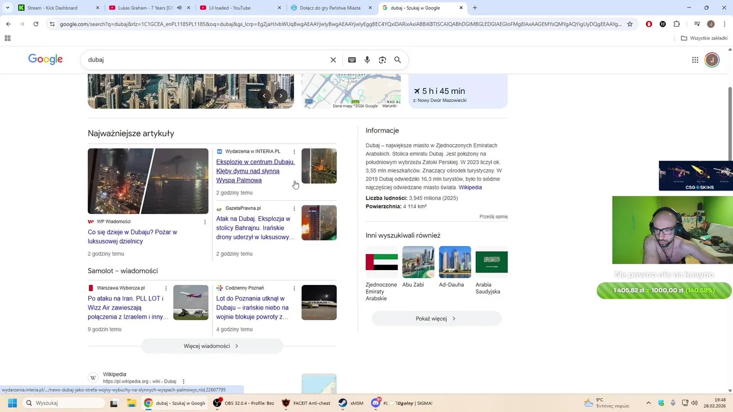Screen dimensions: 733x412
Task: Expand Więcej wiadomości news list
Action: (x=212, y=346)
